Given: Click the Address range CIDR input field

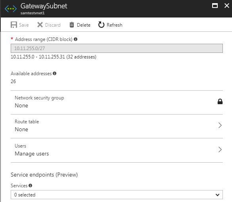Looking at the screenshot, I should point(117,48).
